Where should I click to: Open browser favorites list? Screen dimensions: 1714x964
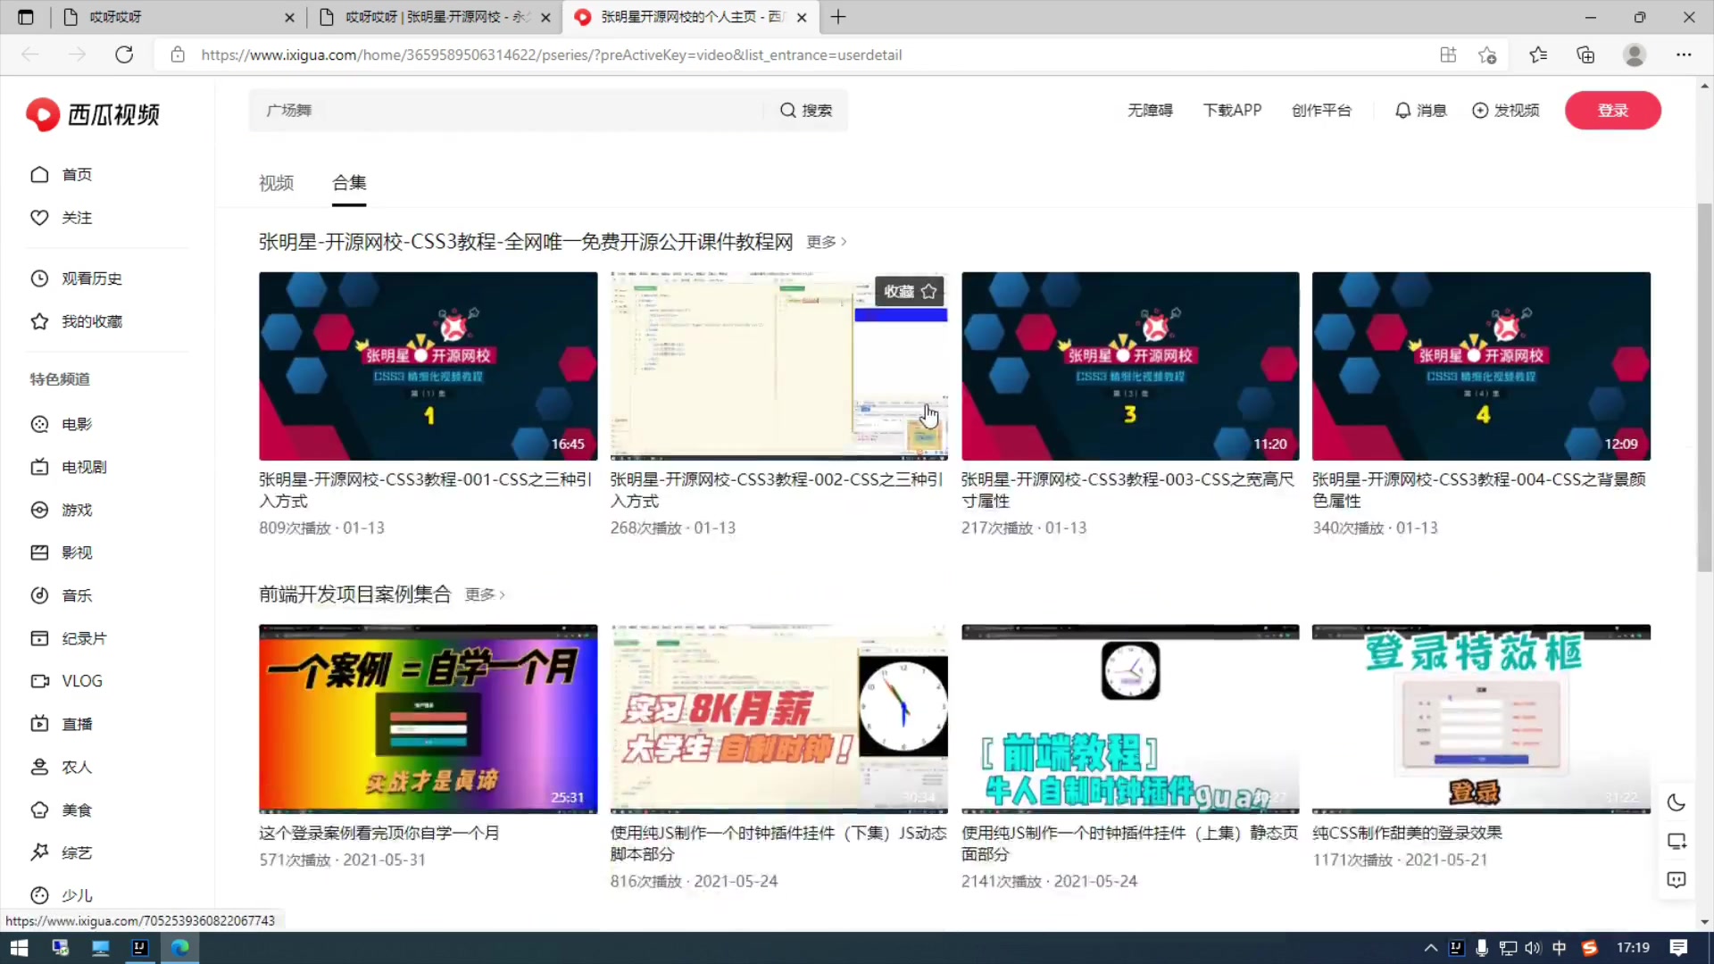point(1537,54)
